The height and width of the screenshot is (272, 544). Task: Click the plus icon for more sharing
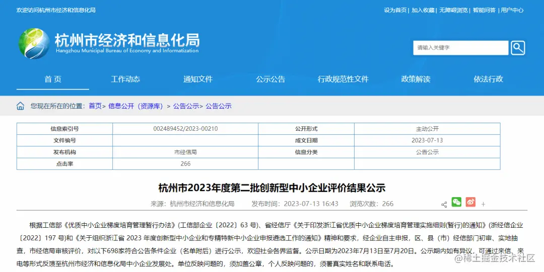tap(483, 205)
